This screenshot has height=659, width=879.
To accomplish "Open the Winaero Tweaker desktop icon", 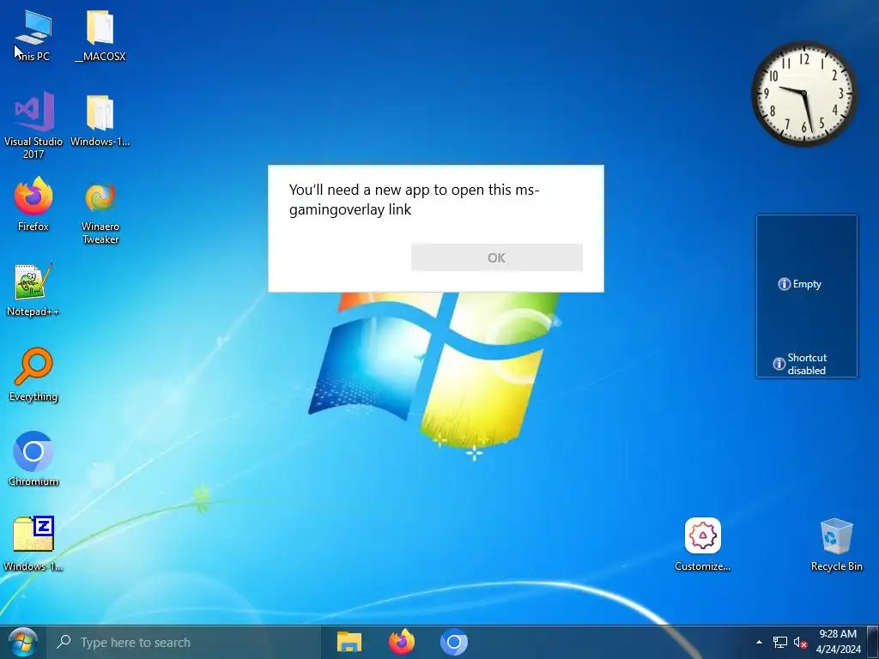I will click(100, 212).
